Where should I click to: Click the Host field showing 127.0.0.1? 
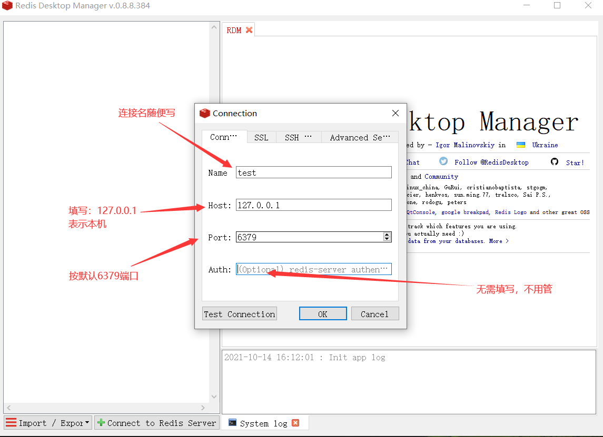tap(314, 205)
